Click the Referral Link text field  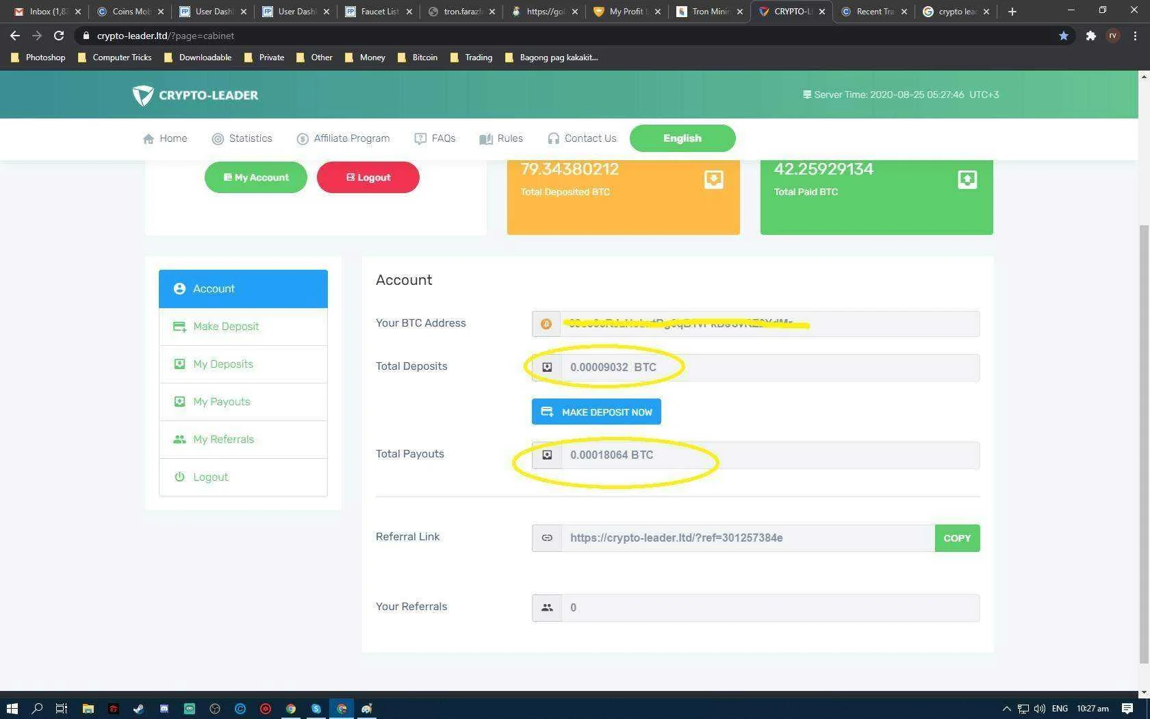pos(748,538)
